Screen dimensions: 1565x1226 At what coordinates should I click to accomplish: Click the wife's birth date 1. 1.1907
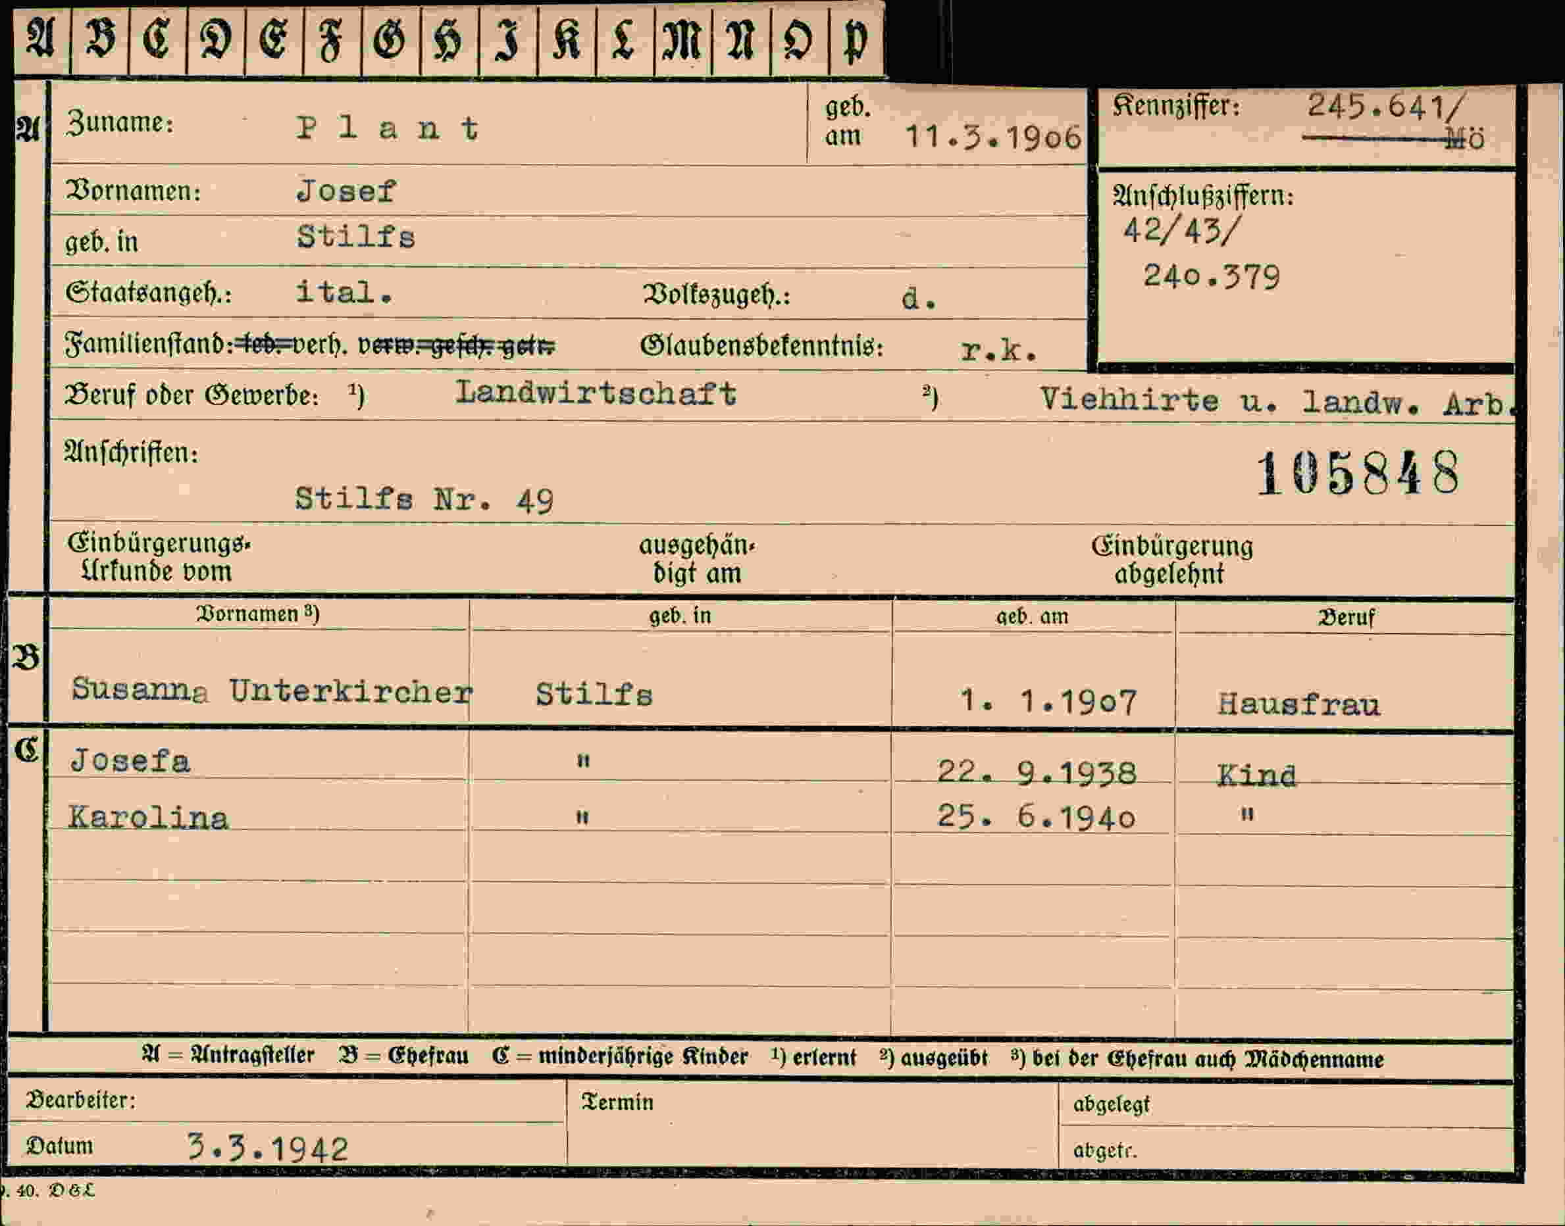(1048, 700)
